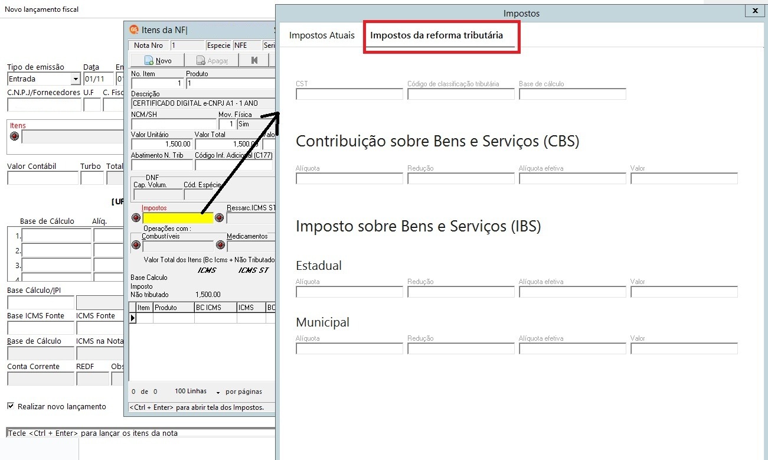Click the Conta Corrente field
This screenshot has width=768, height=460.
coord(41,379)
